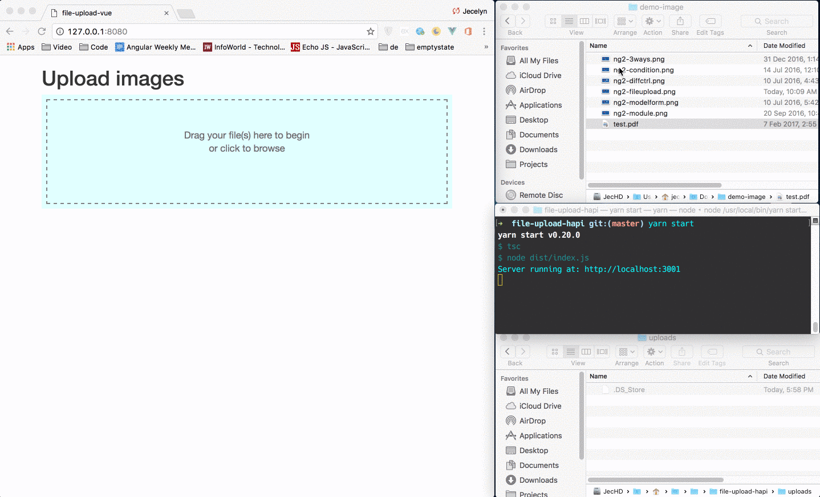
Task: Close the file-upload-vue tab
Action: [x=167, y=13]
